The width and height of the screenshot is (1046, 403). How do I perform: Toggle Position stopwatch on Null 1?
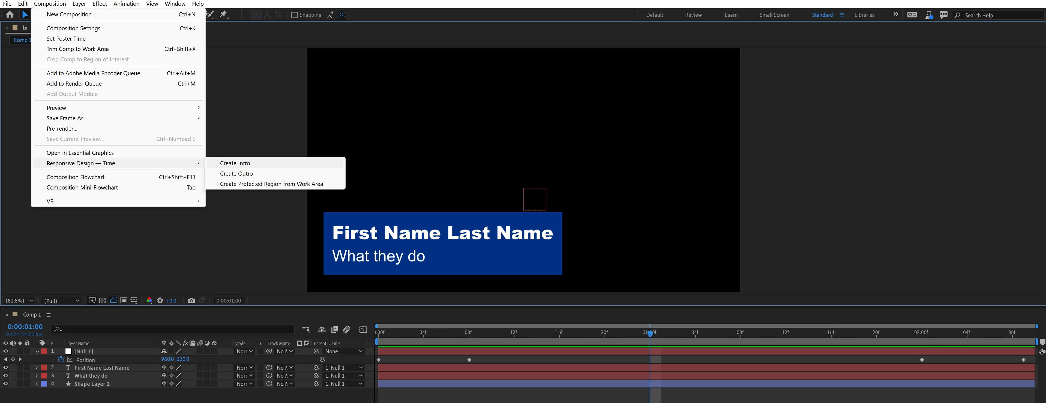pyautogui.click(x=61, y=360)
